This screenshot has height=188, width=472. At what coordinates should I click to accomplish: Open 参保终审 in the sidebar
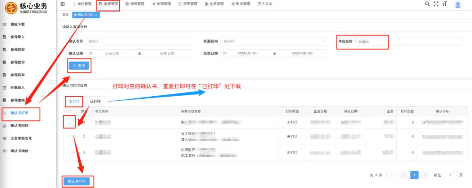[17, 75]
